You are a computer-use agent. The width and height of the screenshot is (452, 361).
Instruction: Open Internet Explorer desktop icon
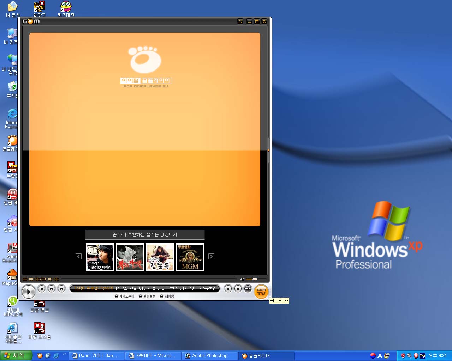pyautogui.click(x=12, y=119)
